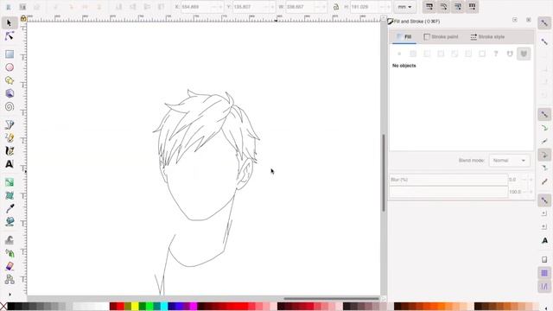553x311 pixels.
Task: Select the Spiral tool
Action: [10, 106]
